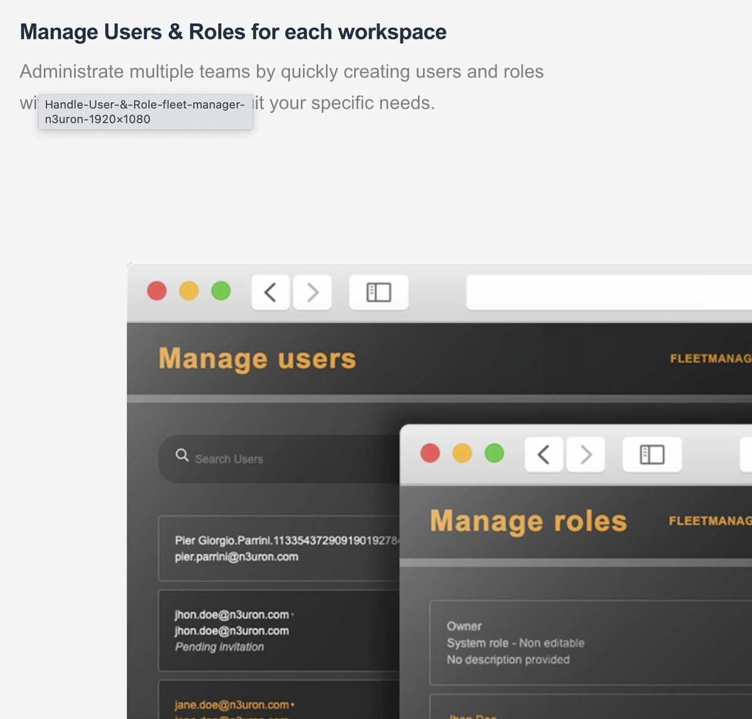Click forward arrow in Manage roles window
Screen dimensions: 752x719
pyautogui.click(x=585, y=454)
